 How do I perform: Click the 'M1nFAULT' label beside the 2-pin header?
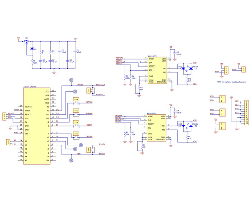100,95
